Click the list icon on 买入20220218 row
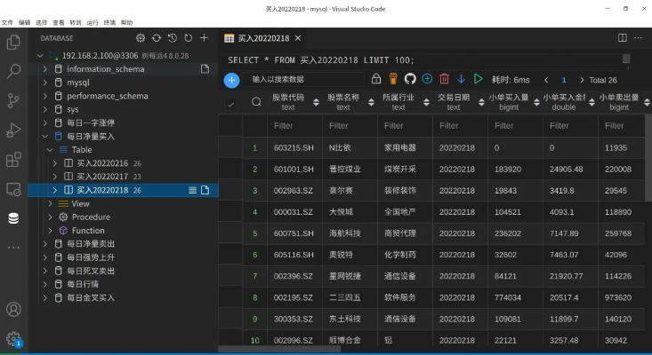652x355 pixels. click(192, 190)
